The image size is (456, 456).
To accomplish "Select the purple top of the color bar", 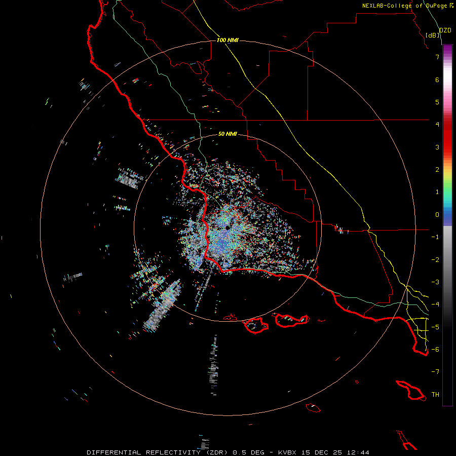I will pyautogui.click(x=447, y=50).
